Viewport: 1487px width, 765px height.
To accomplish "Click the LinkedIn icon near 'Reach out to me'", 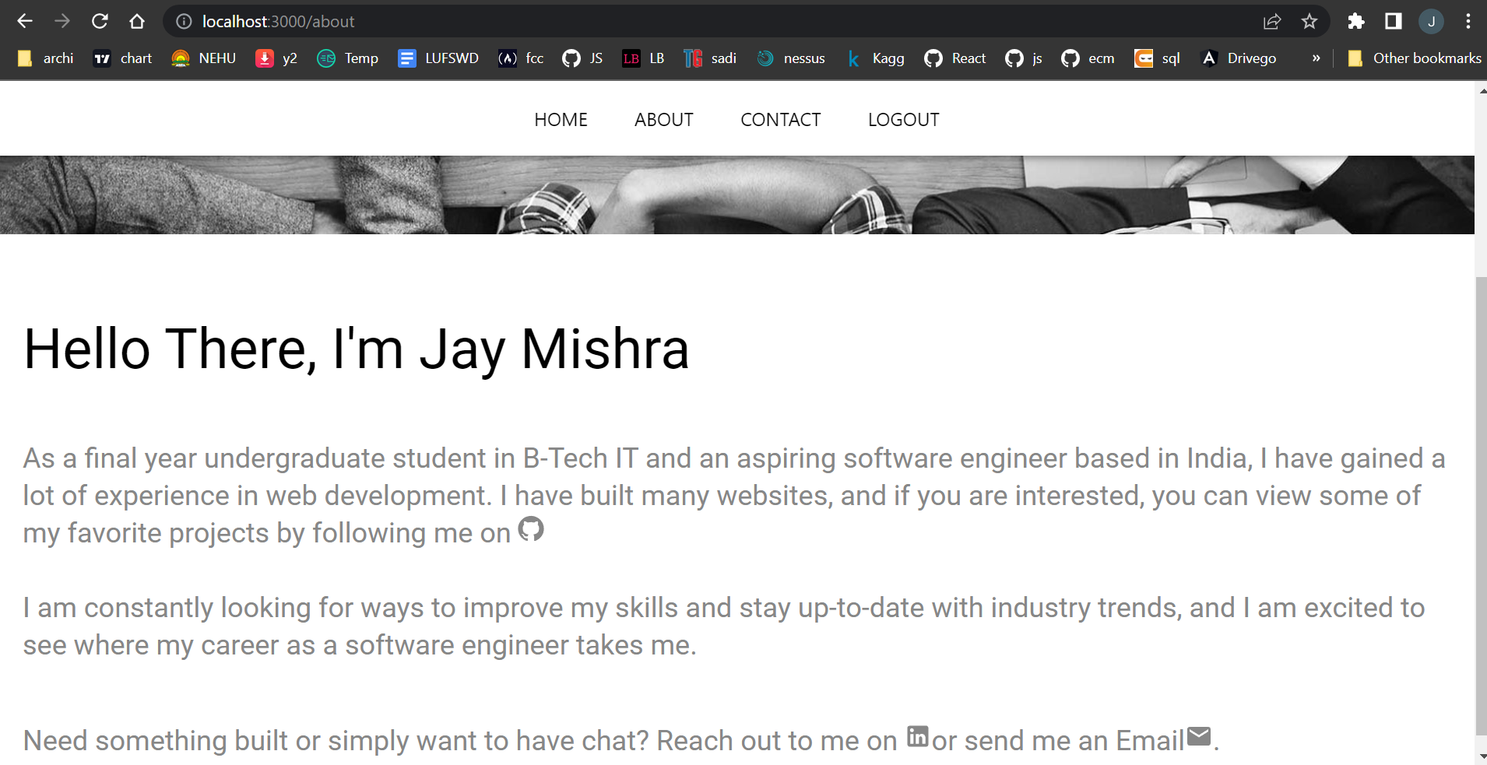I will click(918, 736).
